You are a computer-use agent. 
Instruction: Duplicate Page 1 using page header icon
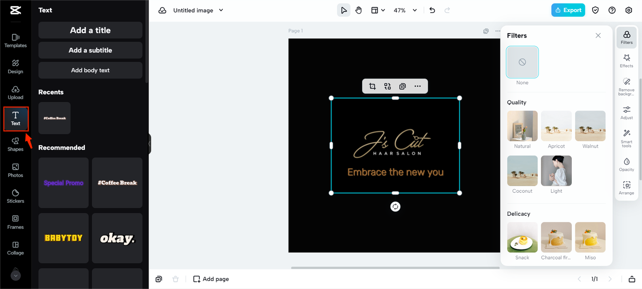pos(486,31)
